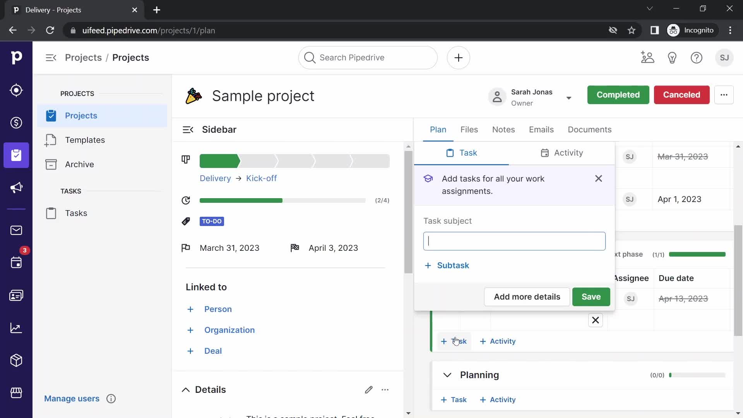Open Leads target icon in left nav
Image resolution: width=743 pixels, height=418 pixels.
(x=16, y=90)
